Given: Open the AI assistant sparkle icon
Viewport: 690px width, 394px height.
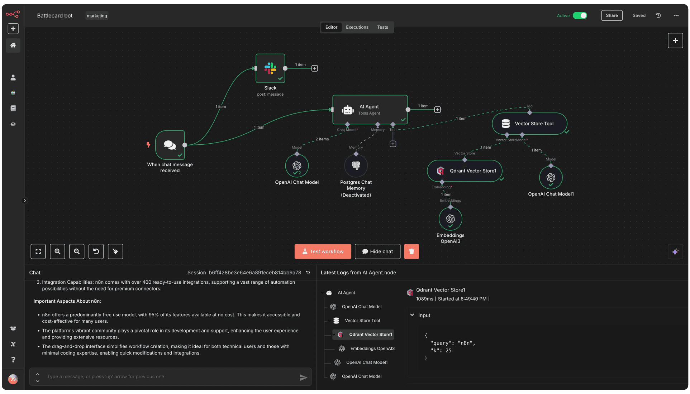Looking at the screenshot, I should (x=675, y=251).
